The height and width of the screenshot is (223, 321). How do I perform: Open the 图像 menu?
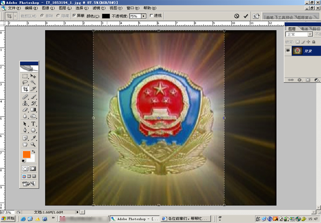point(48,8)
